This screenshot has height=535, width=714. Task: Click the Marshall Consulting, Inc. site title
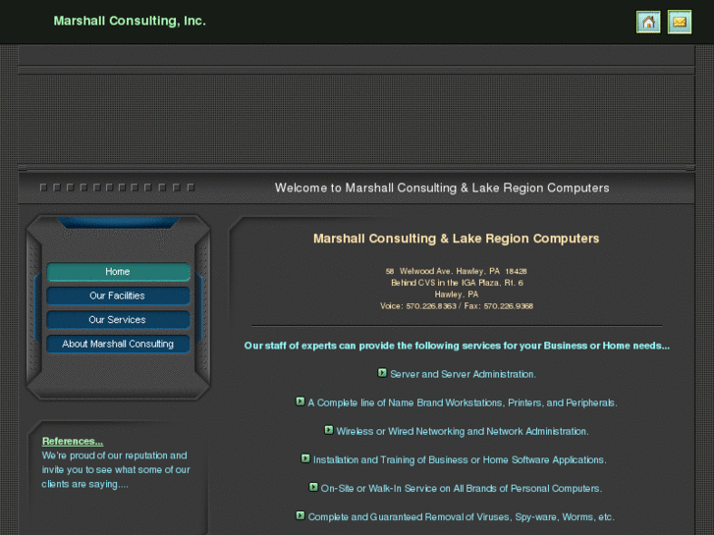click(x=130, y=21)
